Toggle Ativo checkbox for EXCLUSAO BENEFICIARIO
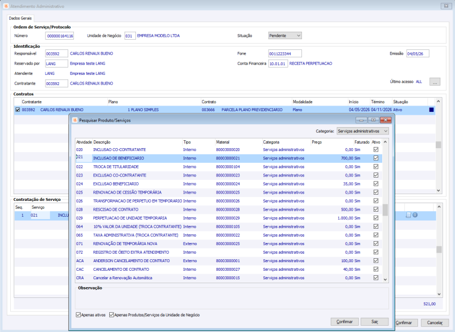Screen dimensions: 455x332 tap(376, 184)
